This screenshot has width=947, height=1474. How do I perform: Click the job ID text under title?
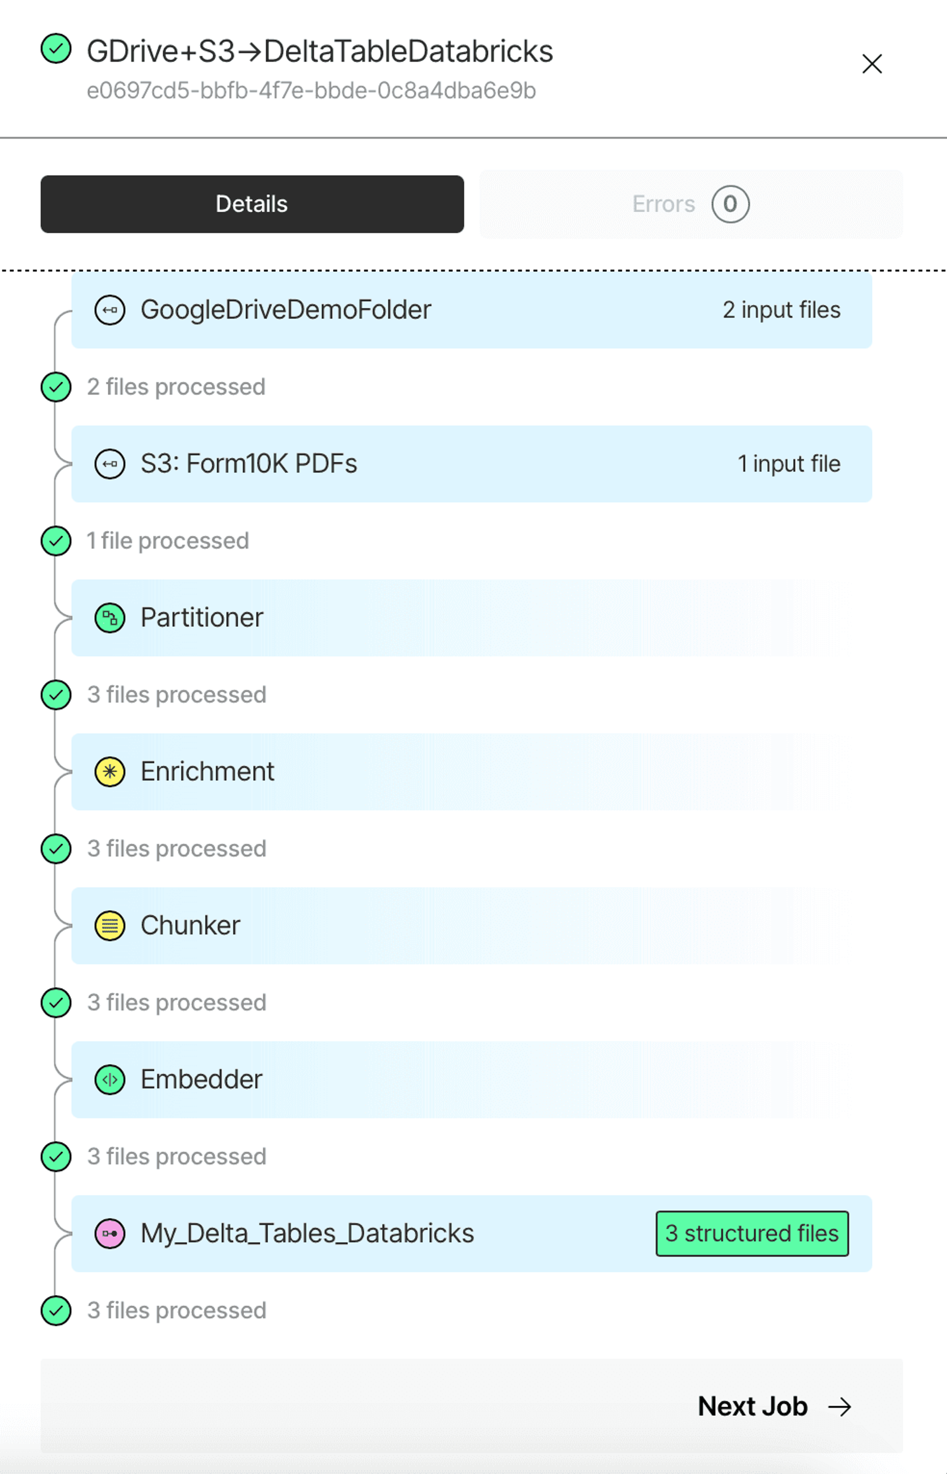click(x=311, y=91)
